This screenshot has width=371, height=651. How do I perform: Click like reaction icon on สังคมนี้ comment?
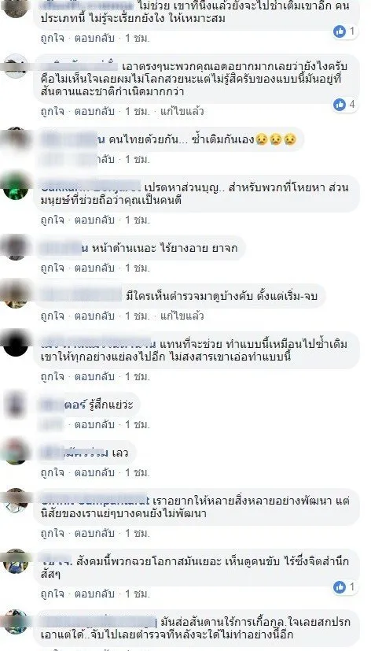tap(340, 587)
